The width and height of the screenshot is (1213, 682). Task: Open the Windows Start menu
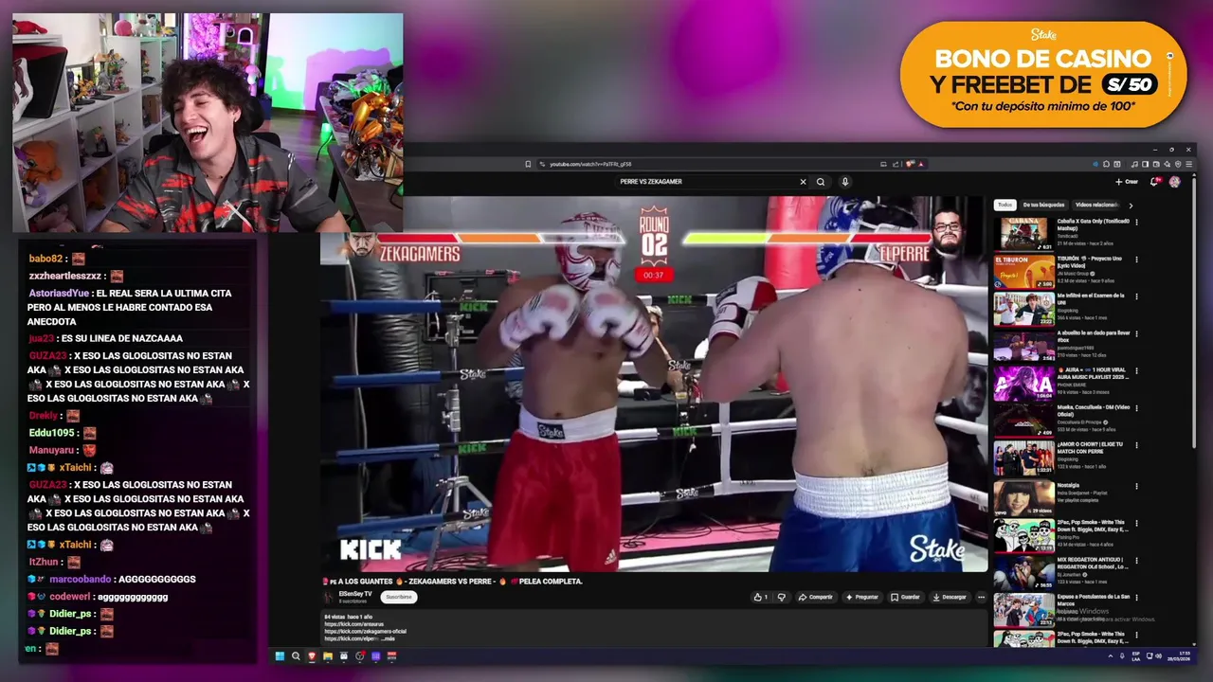280,656
